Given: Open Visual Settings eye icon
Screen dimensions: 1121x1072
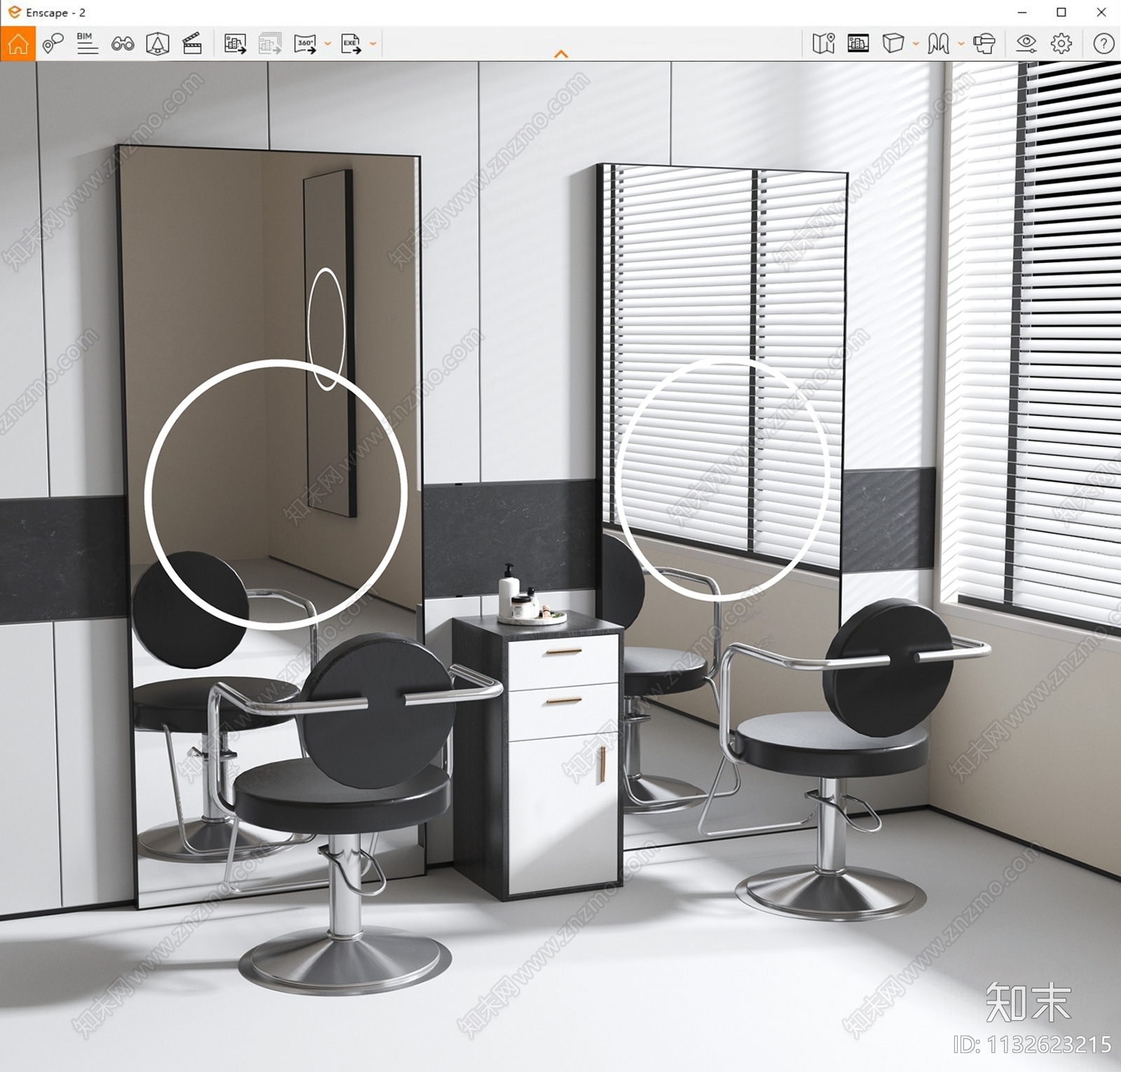Looking at the screenshot, I should [x=1026, y=43].
